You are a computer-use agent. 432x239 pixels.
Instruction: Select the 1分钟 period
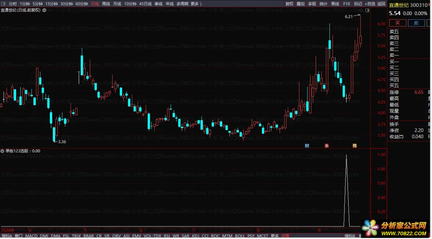25,4
